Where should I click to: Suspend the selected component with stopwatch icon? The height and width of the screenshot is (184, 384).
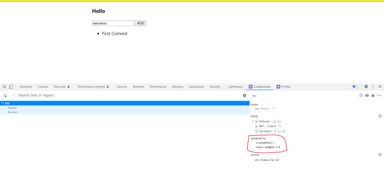[x=361, y=95]
